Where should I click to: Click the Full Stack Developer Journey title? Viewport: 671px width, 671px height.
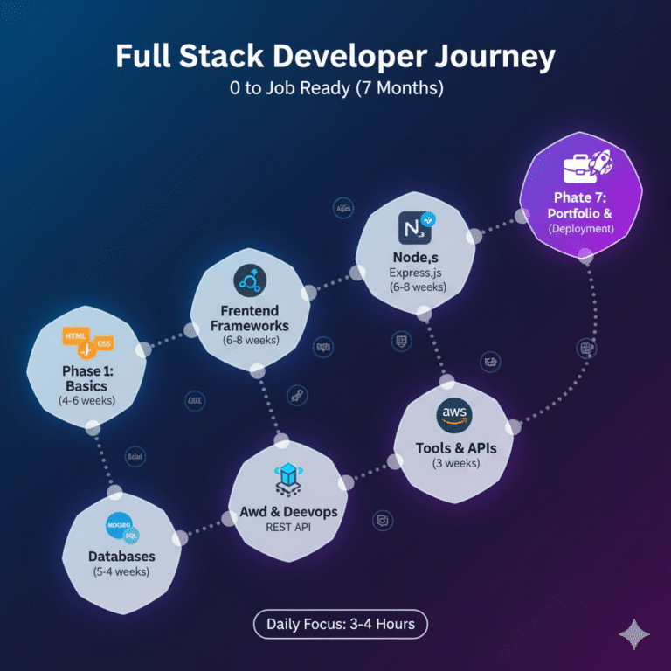coord(335,58)
